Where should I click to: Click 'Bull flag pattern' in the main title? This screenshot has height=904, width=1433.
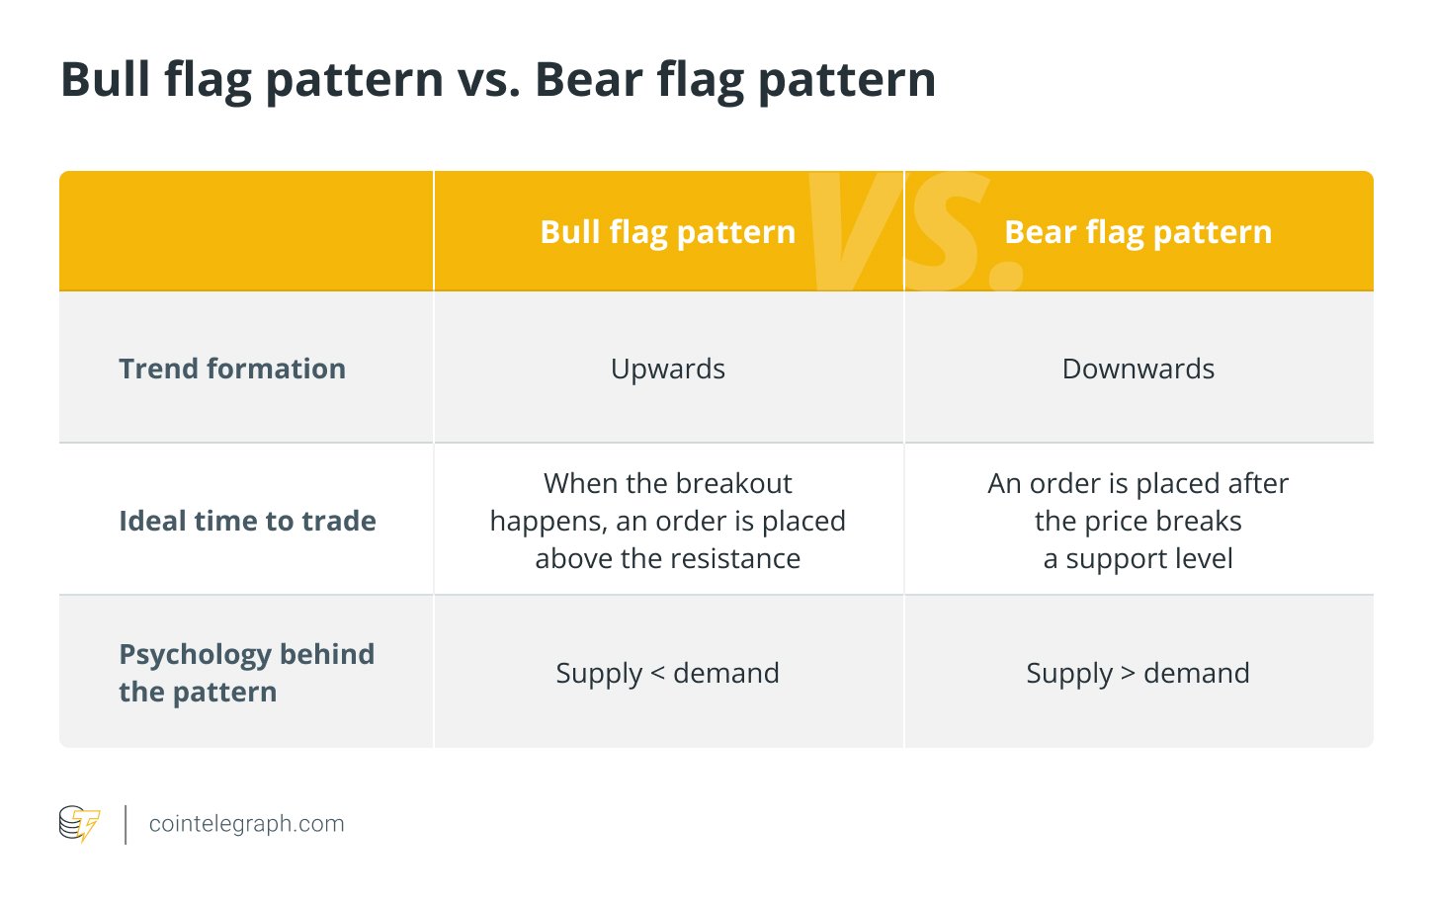(x=252, y=79)
